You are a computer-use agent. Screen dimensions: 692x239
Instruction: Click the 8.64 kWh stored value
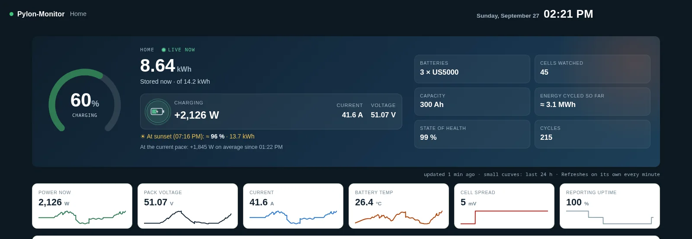coord(166,66)
